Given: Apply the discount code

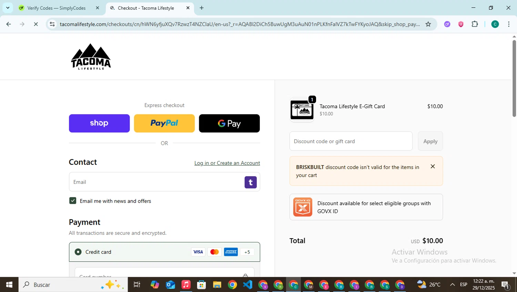Looking at the screenshot, I should [430, 141].
